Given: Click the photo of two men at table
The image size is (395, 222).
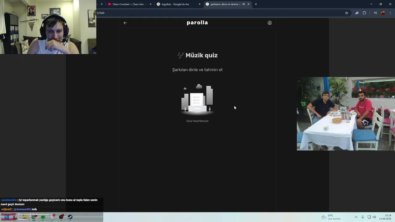Looking at the screenshot, I should click(x=346, y=113).
